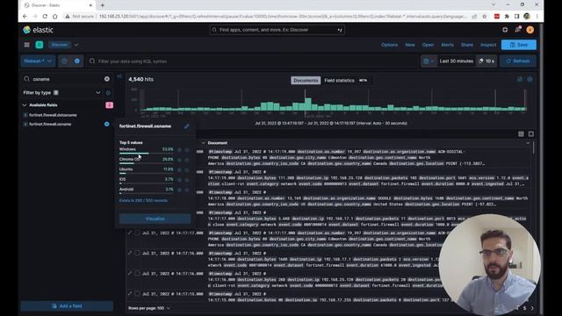
Task: Open the main navigation hamburger menu
Action: pyautogui.click(x=27, y=45)
